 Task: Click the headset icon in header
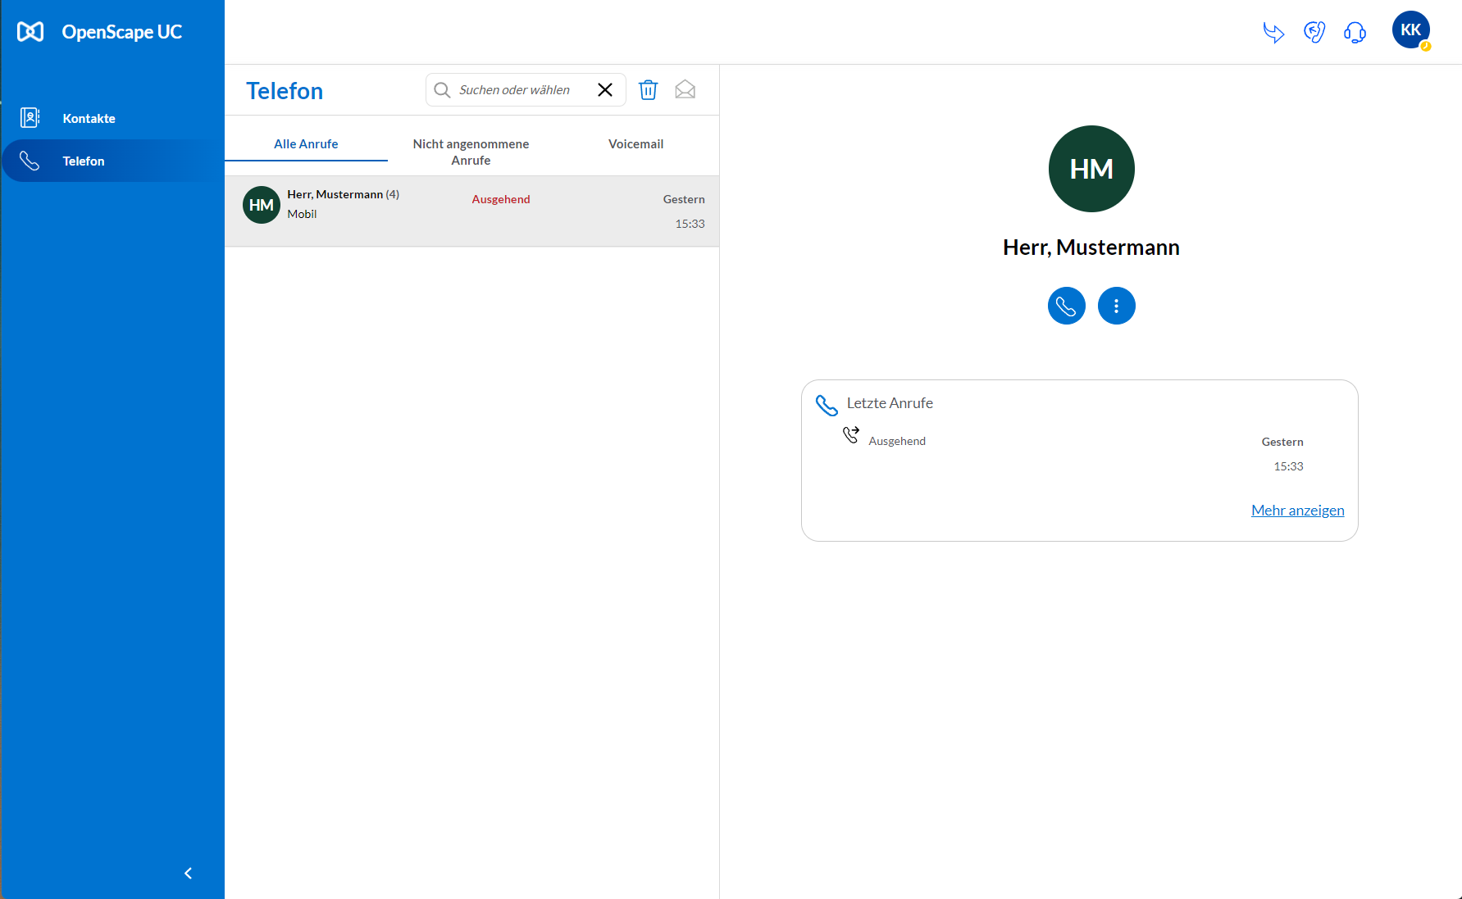click(1355, 33)
